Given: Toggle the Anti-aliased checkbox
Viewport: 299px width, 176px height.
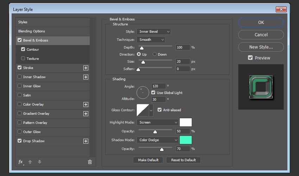Looking at the screenshot, I should (x=159, y=110).
